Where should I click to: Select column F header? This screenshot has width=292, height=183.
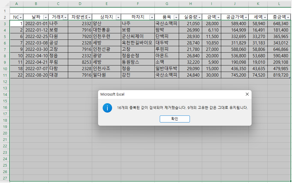coord(138,4)
